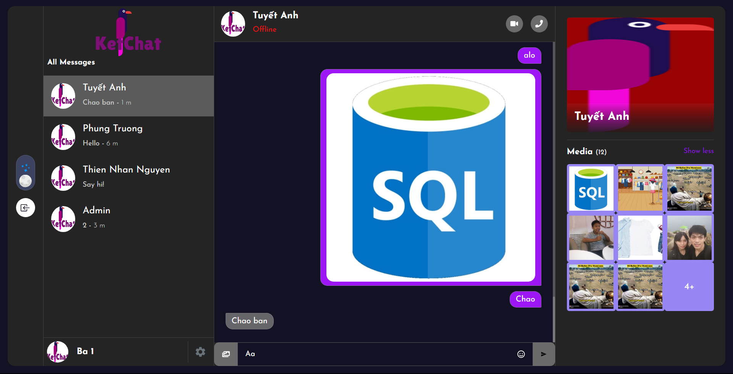Open the SQL media thumbnail
This screenshot has width=733, height=374.
[591, 189]
